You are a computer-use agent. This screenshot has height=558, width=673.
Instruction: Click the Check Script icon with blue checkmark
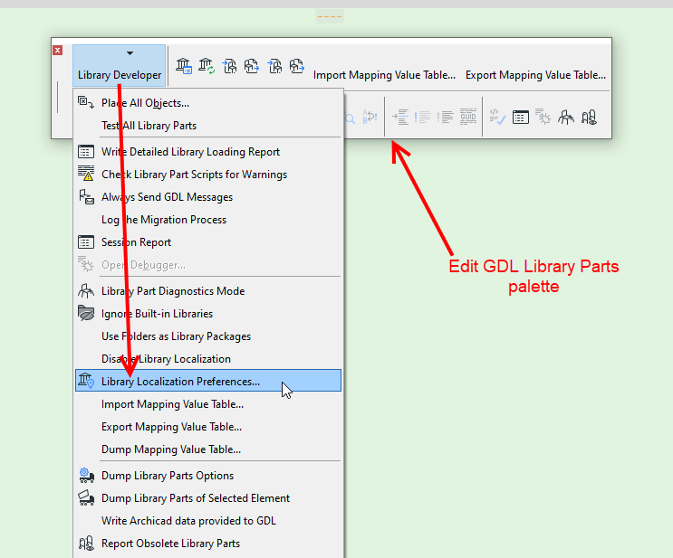[498, 117]
